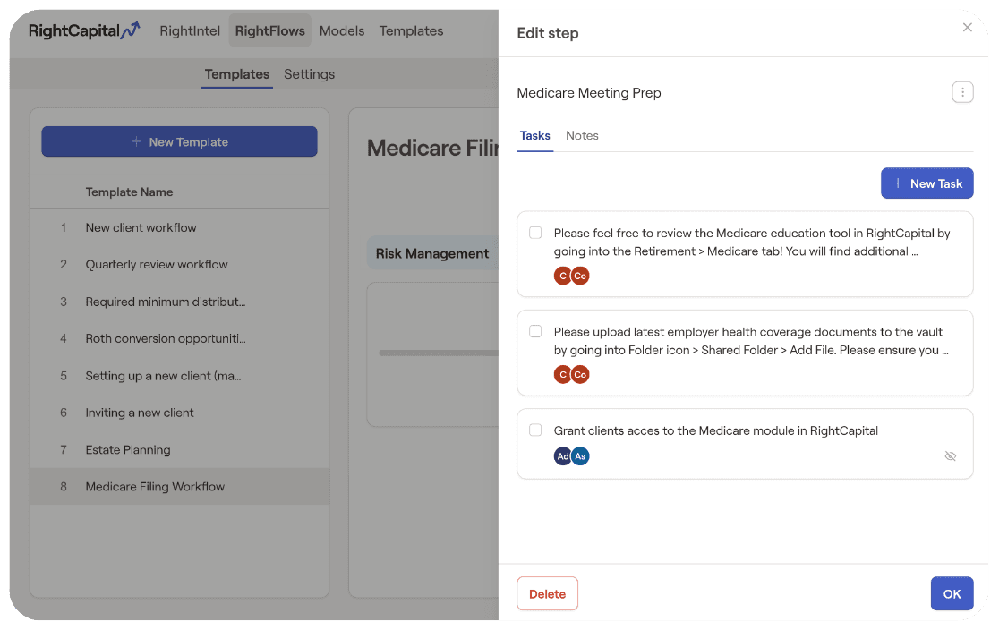Screen dimensions: 999x630
Task: Click the C avatar on Medicare education tool task
Action: click(x=562, y=276)
